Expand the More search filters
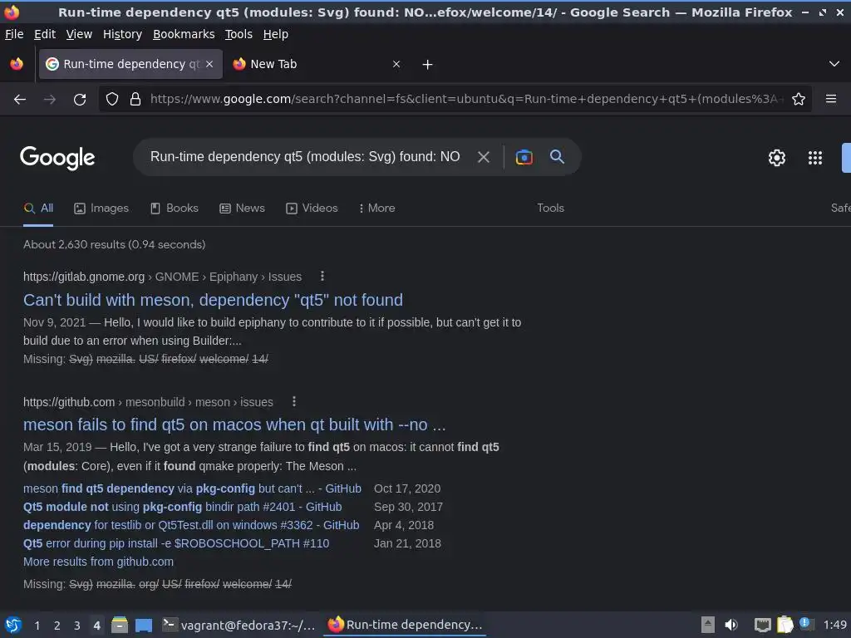 tap(376, 209)
